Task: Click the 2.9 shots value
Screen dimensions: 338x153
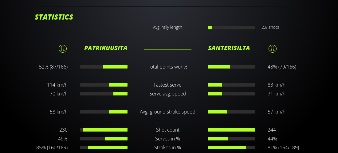Action: (x=270, y=27)
